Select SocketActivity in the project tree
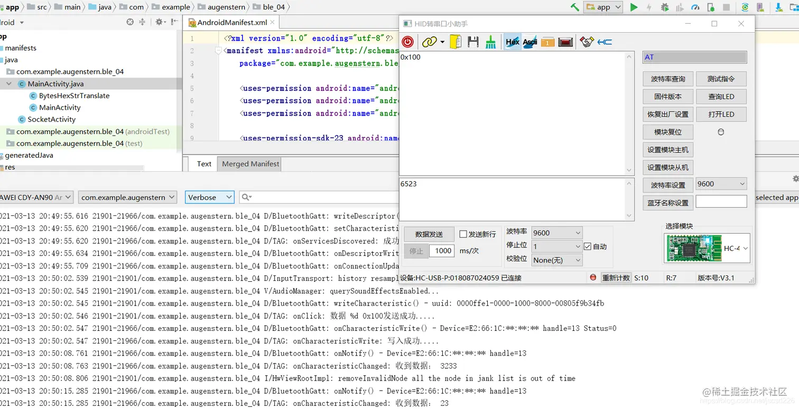Image resolution: width=799 pixels, height=409 pixels. click(x=51, y=119)
